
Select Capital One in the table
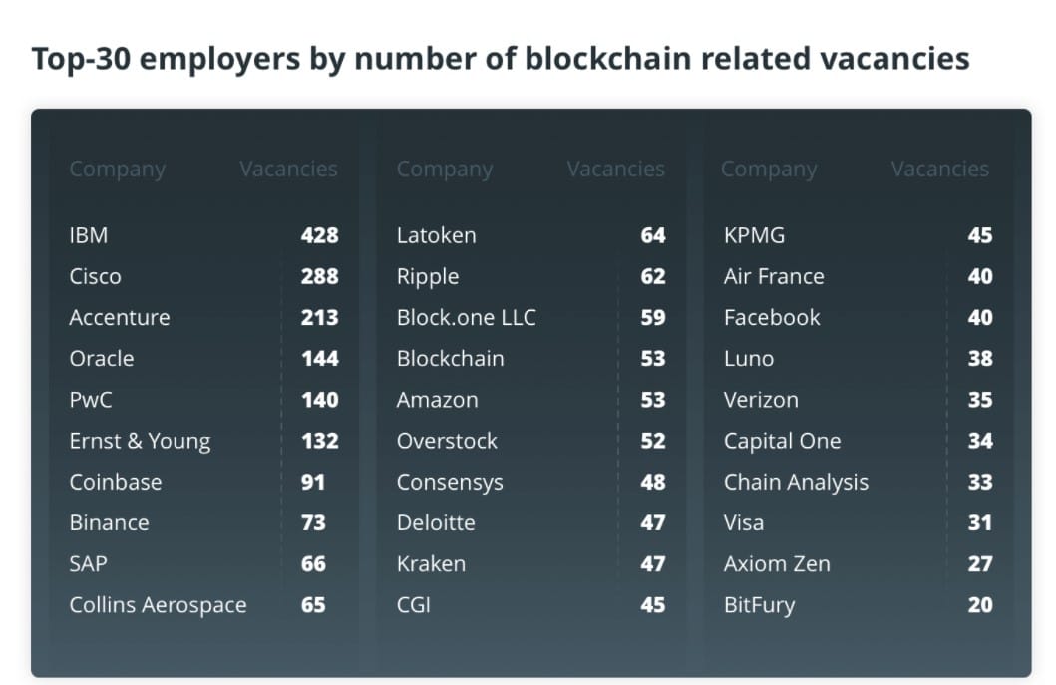pos(782,441)
